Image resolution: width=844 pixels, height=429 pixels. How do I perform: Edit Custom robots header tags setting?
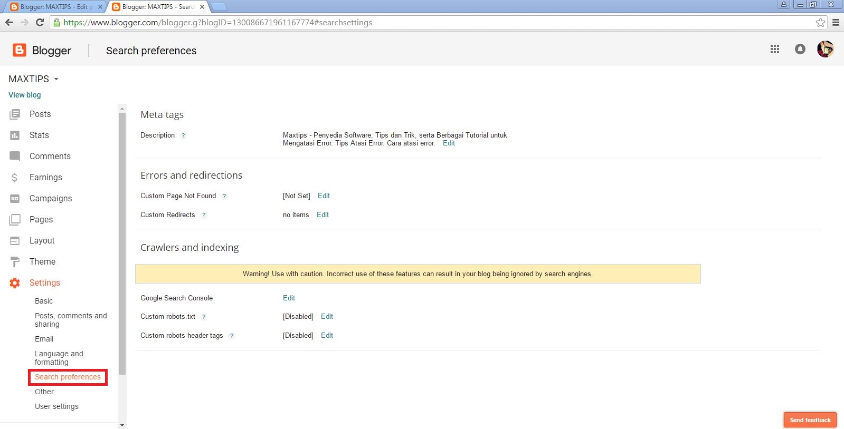tap(327, 336)
